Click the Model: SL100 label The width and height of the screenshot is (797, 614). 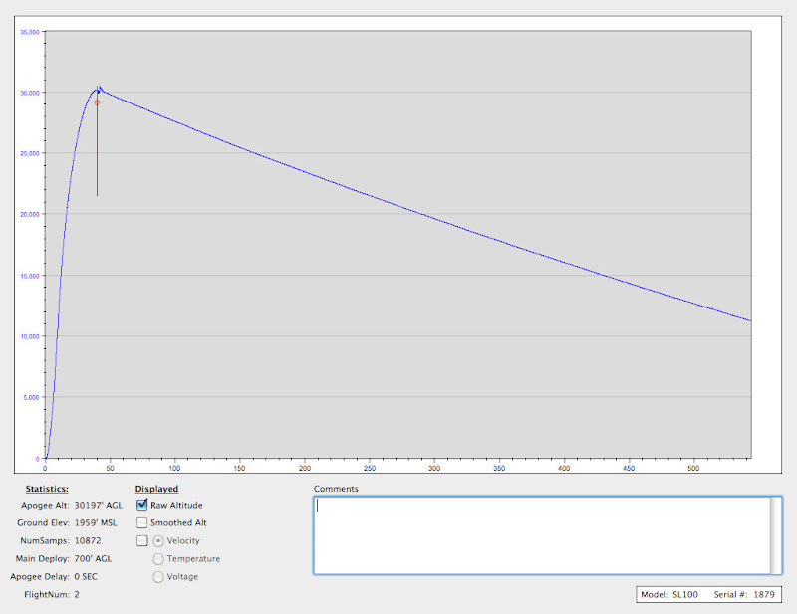click(669, 595)
